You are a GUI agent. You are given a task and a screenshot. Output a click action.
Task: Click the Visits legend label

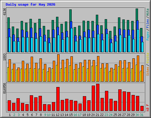point(147,58)
